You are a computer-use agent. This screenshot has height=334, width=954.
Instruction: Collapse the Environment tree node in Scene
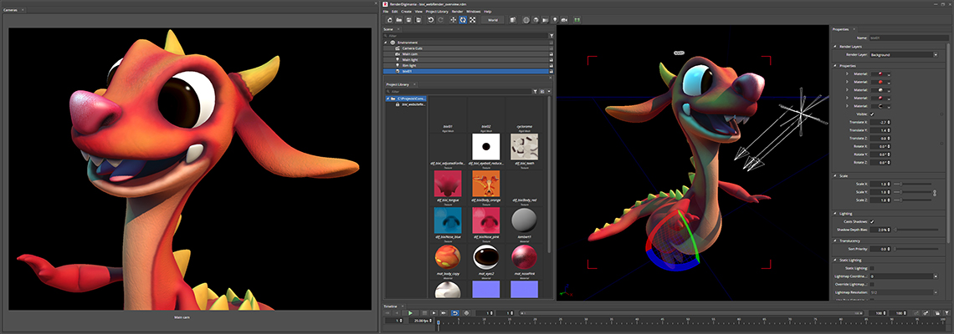click(386, 43)
